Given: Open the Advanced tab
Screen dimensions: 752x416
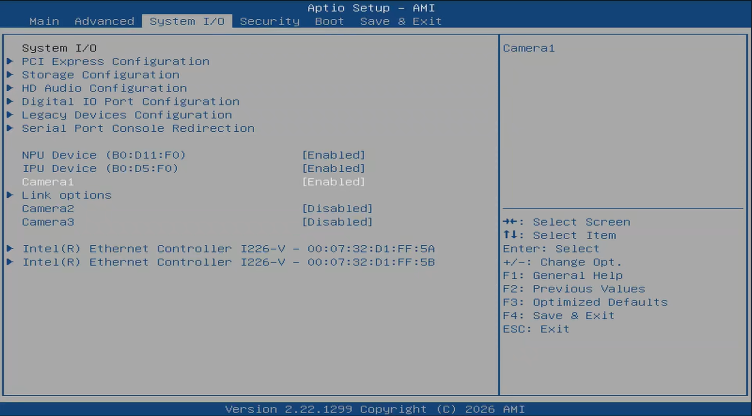Looking at the screenshot, I should point(104,21).
